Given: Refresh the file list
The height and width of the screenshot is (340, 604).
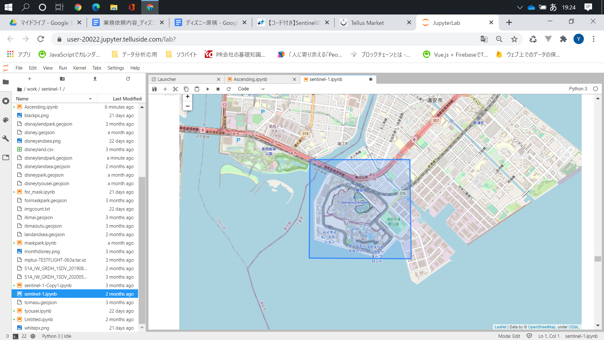Looking at the screenshot, I should click(x=128, y=79).
